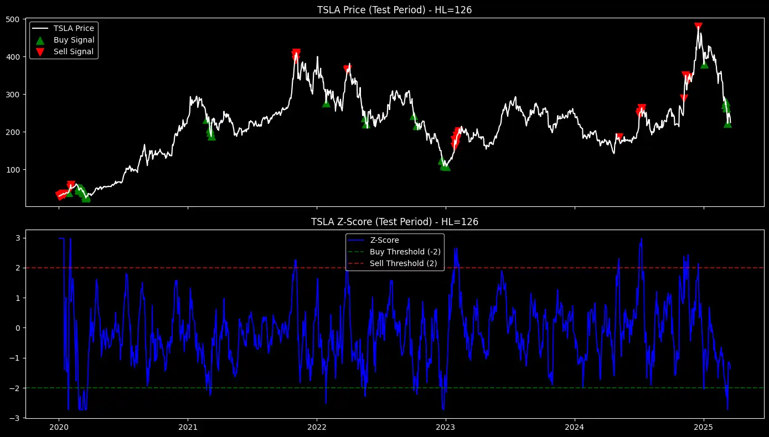Click the red dashed line sample in the legend
The width and height of the screenshot is (769, 437).
coord(356,263)
